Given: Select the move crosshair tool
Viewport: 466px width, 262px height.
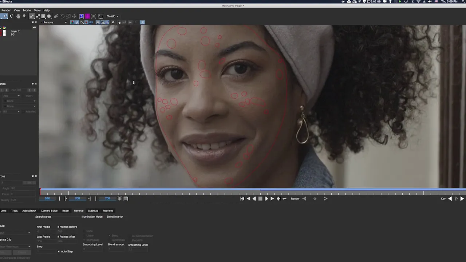Looking at the screenshot, I should [74, 16].
